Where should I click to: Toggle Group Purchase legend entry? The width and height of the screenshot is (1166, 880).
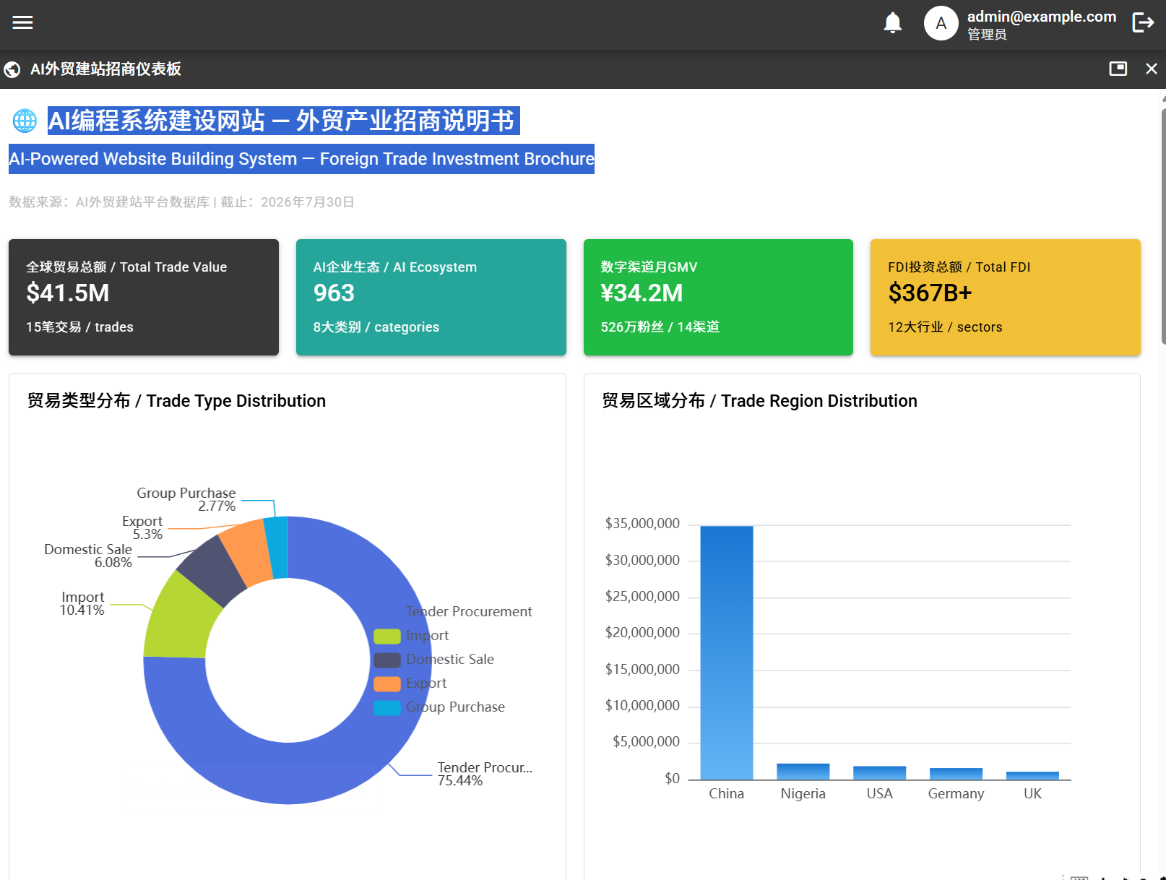coord(439,707)
